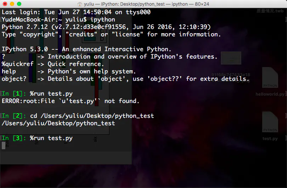287x188 pixels.
Task: Click the 'Python 2.7.12' version line
Action: tap(106, 27)
